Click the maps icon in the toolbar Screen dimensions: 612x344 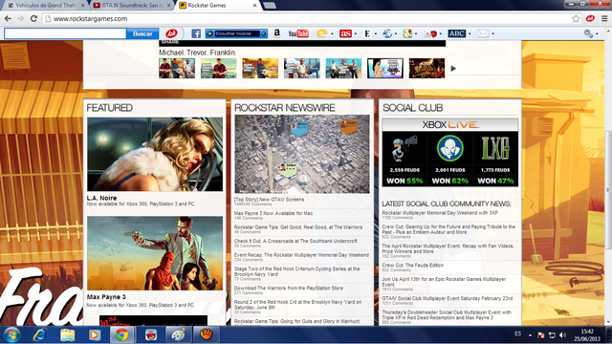407,33
